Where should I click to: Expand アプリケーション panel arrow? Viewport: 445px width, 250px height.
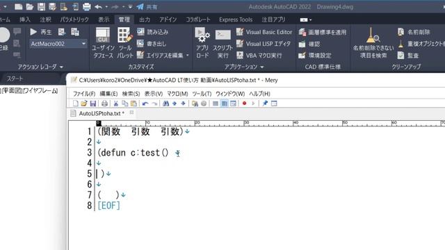pos(262,67)
